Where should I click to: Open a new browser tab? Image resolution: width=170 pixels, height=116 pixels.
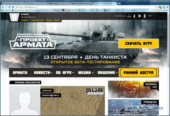[x=119, y=3]
